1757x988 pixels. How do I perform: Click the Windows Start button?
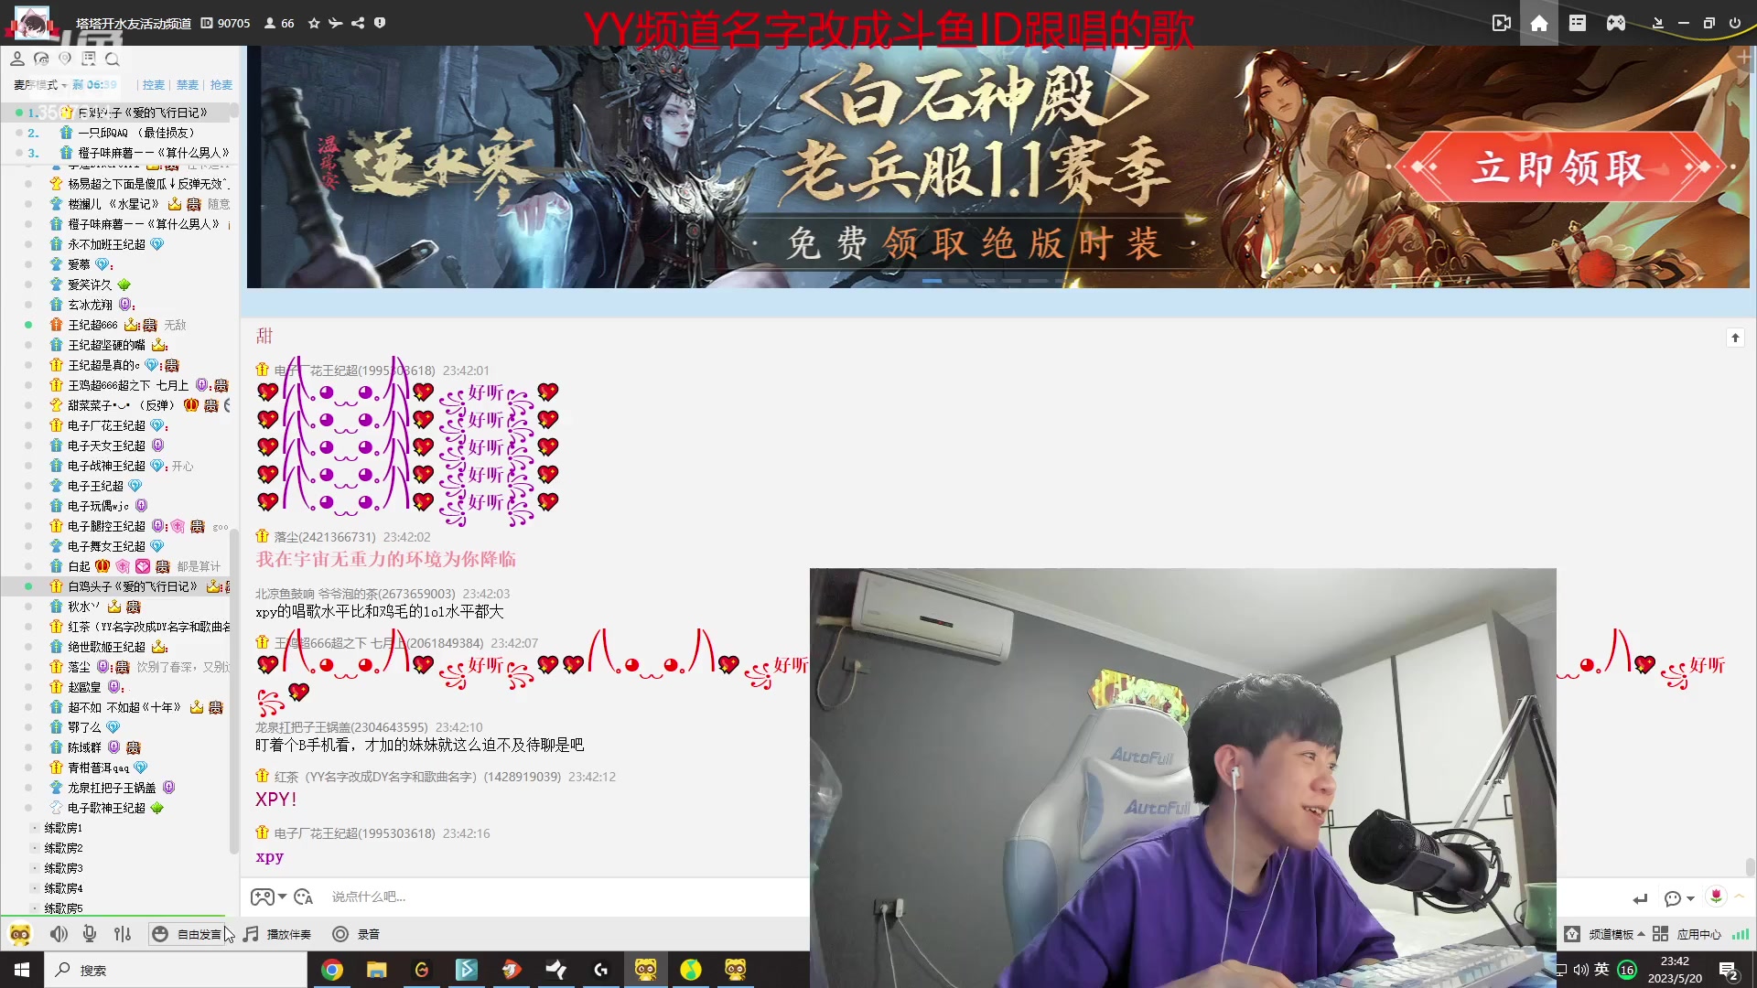[x=22, y=970]
